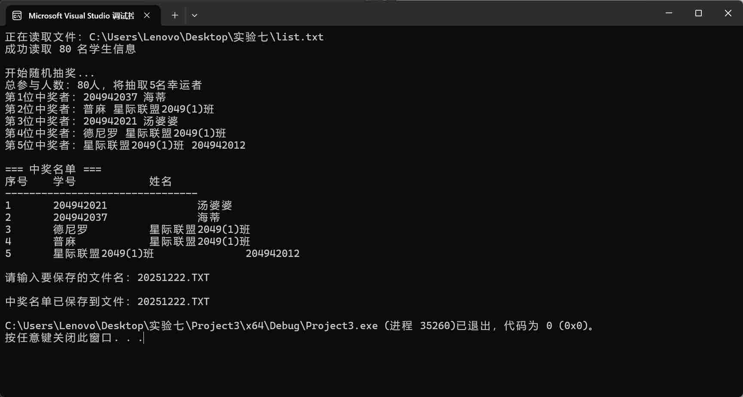The image size is (743, 397).
Task: Click the third winner line 204942021
Action: [x=91, y=121]
